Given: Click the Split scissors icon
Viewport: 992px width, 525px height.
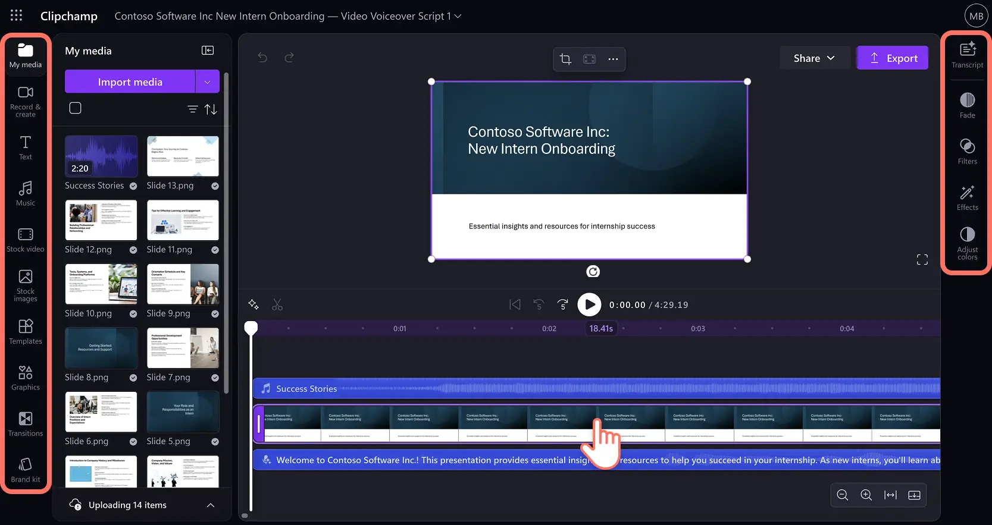Looking at the screenshot, I should point(277,304).
